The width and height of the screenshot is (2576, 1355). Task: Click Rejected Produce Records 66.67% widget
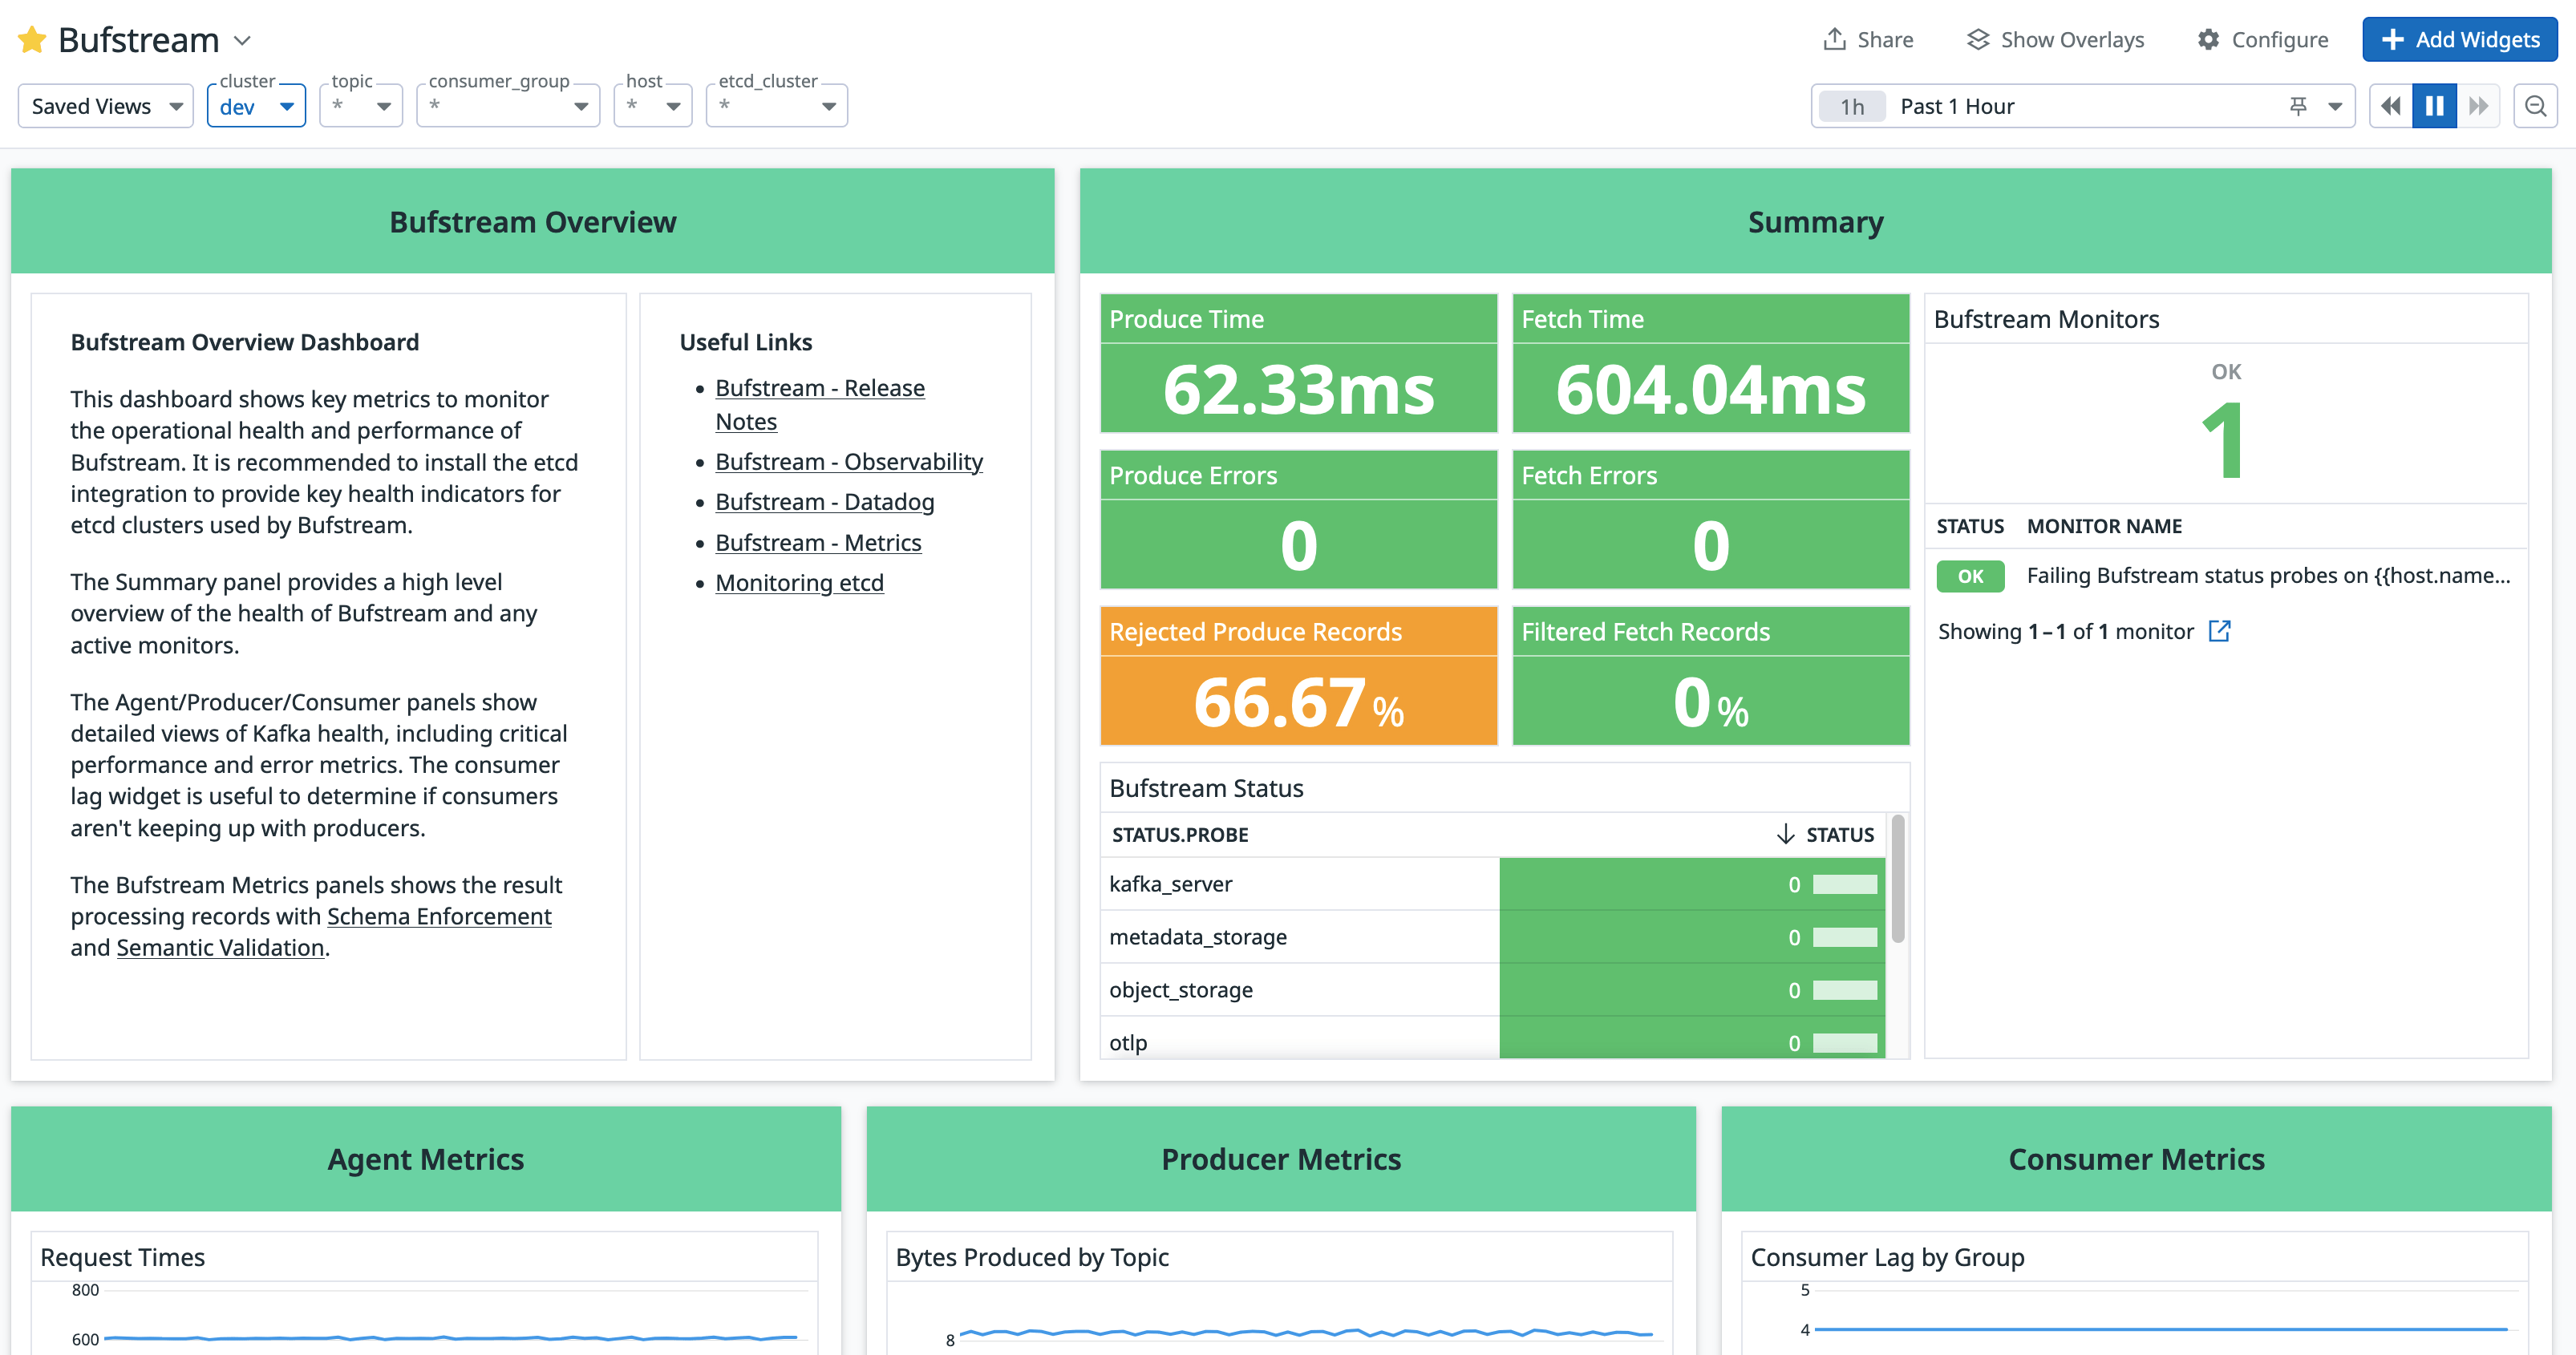pos(1298,676)
